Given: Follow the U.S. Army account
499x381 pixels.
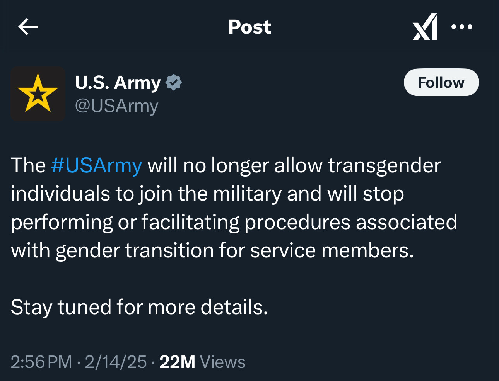Looking at the screenshot, I should [441, 82].
